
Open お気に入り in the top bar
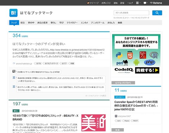point(106,3)
